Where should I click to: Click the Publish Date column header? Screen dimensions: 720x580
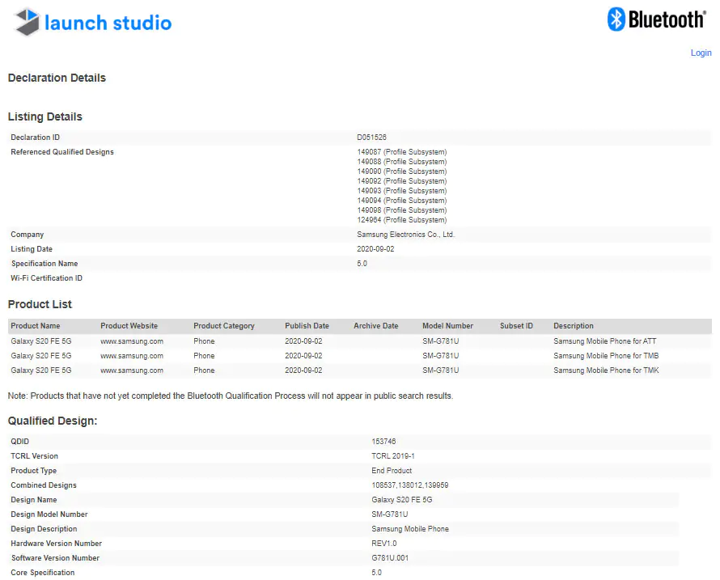pyautogui.click(x=307, y=325)
